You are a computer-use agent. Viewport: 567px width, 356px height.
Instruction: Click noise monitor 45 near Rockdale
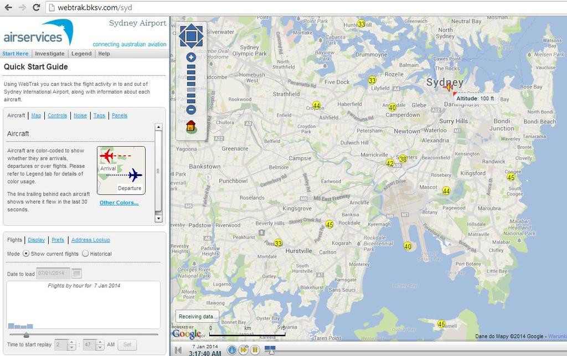pyautogui.click(x=329, y=224)
